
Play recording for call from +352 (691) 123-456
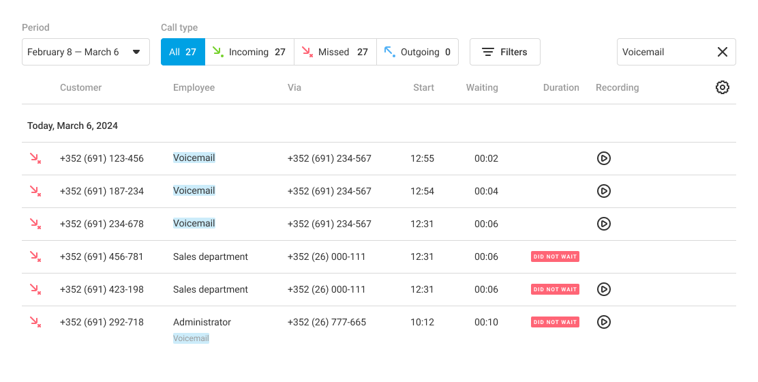603,158
